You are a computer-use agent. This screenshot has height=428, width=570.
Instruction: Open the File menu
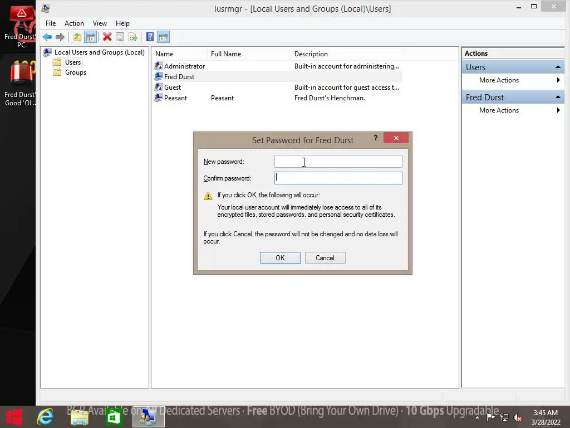tap(51, 23)
